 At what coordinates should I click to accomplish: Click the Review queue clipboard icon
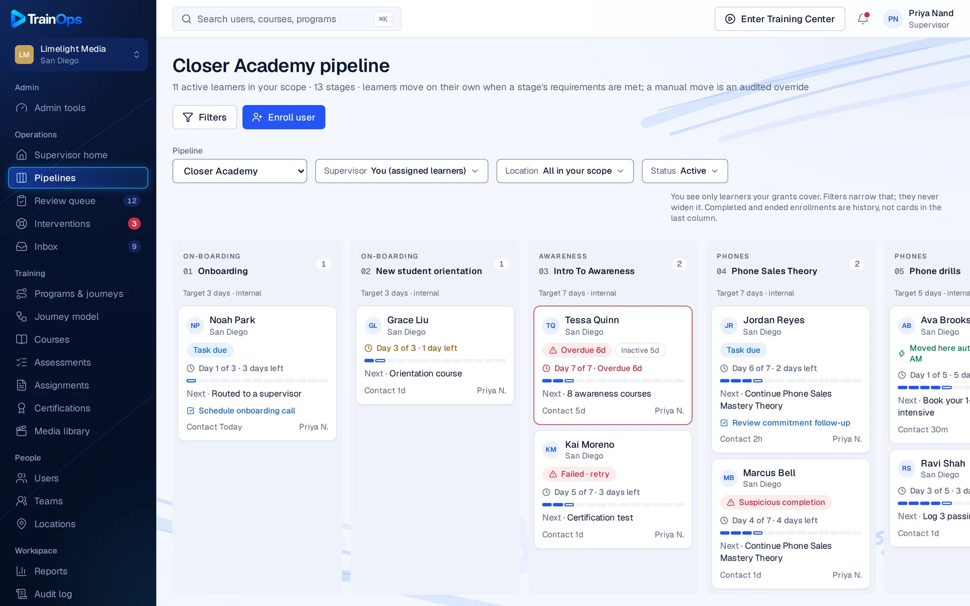pos(21,201)
